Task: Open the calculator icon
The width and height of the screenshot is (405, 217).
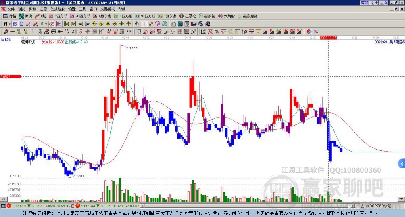Action: point(180,24)
